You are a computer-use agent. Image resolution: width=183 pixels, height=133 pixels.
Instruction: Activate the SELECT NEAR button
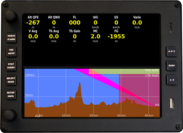[x=11, y=80]
